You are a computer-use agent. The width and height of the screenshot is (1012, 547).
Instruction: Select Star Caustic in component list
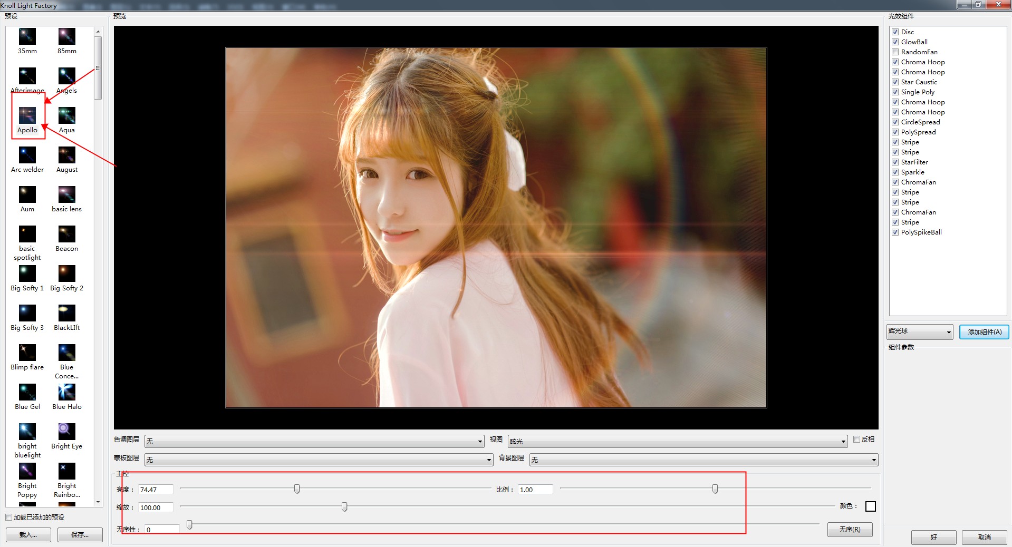coord(919,82)
